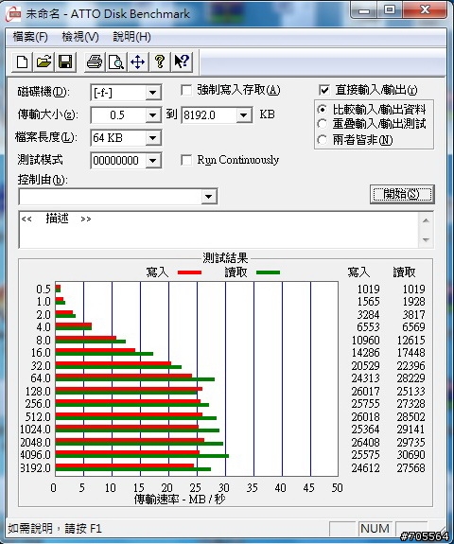
Task: Click the write value 1565
Action: point(368,302)
